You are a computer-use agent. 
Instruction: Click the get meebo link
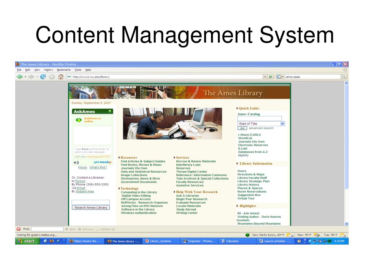click(102, 162)
